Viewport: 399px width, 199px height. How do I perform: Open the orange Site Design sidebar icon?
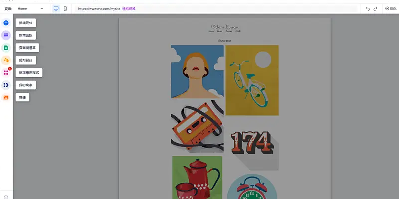click(6, 60)
